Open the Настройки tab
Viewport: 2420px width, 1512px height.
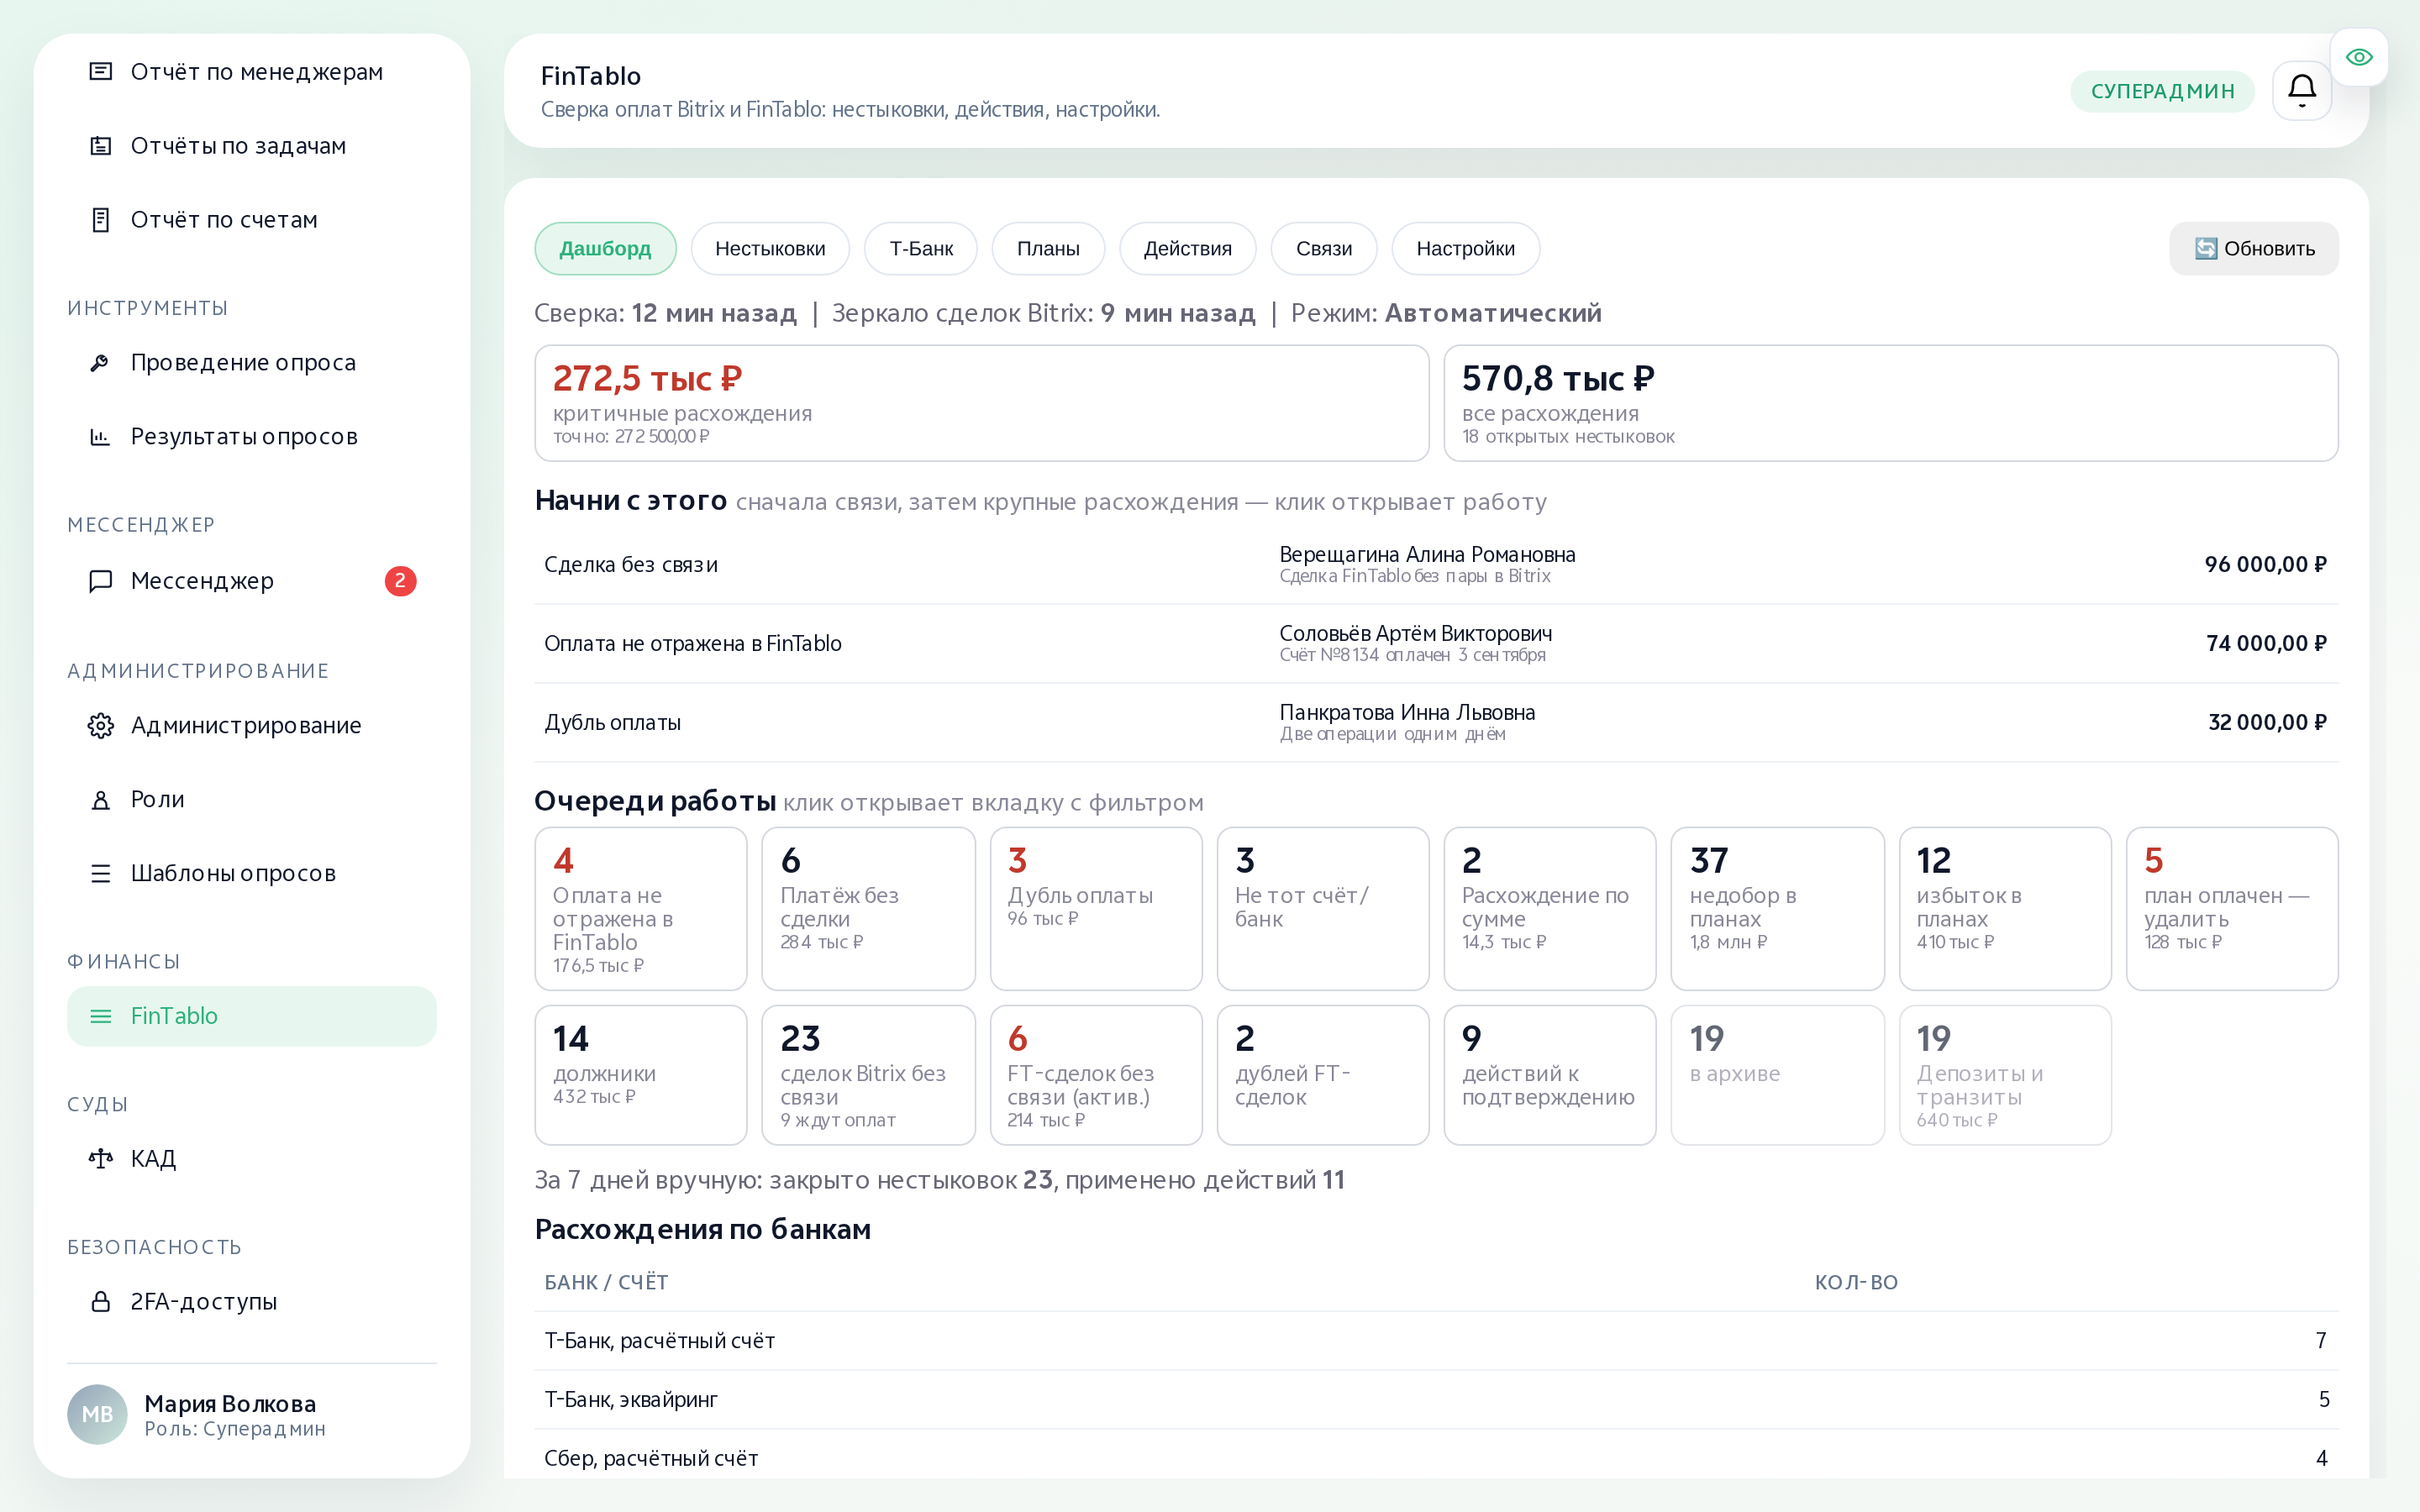tap(1465, 249)
